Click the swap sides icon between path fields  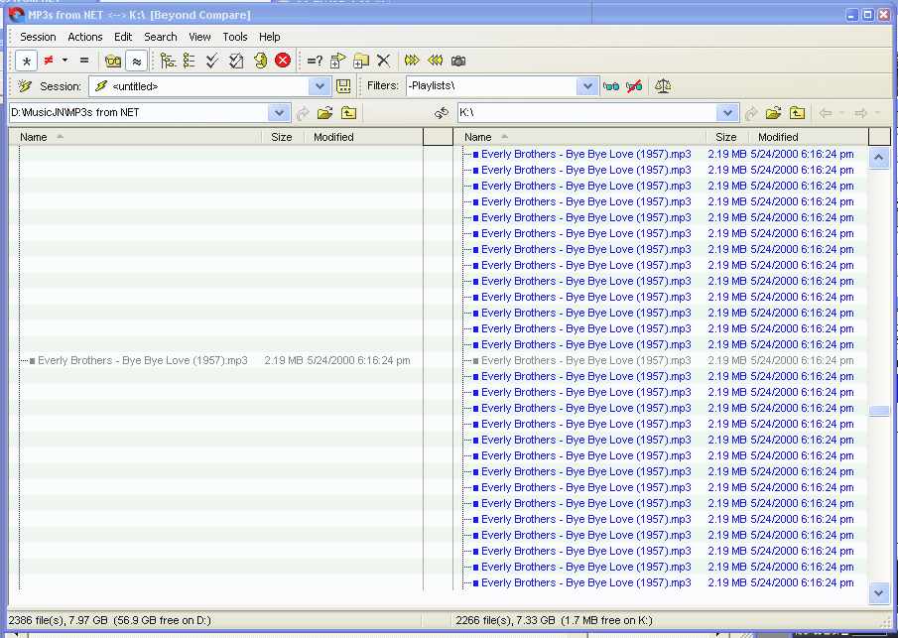(442, 113)
